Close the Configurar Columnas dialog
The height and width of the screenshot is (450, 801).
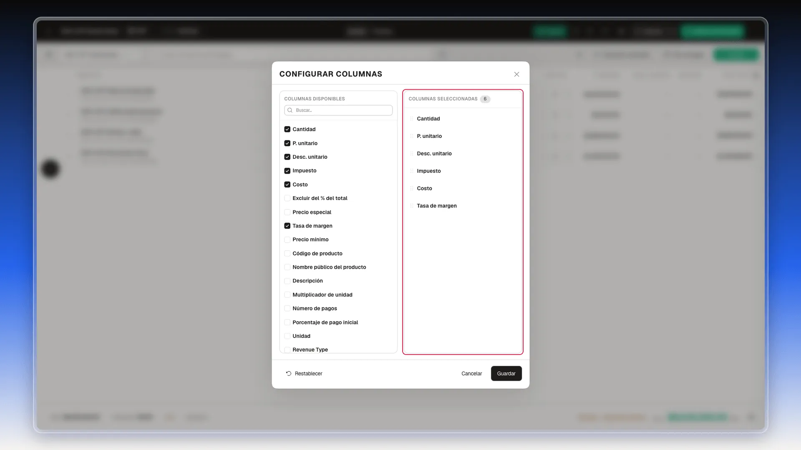click(516, 74)
